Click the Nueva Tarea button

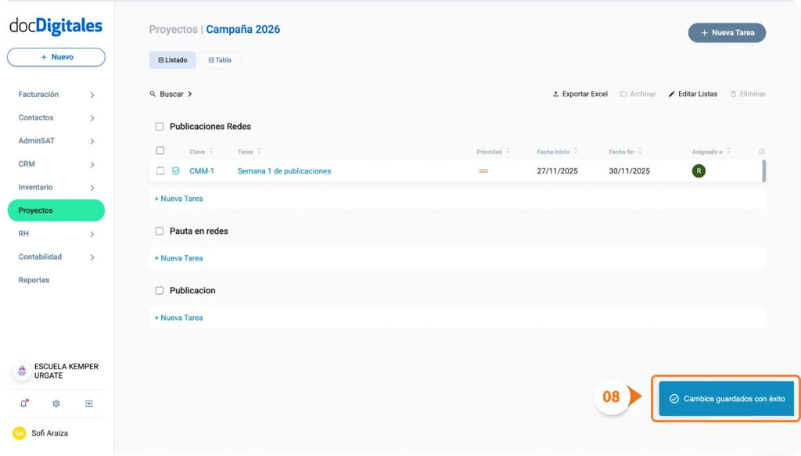click(727, 32)
